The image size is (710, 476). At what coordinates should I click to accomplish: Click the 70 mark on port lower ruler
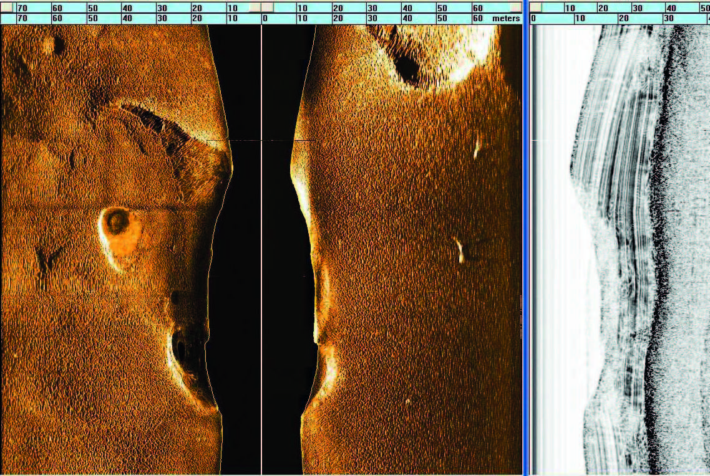click(x=22, y=19)
